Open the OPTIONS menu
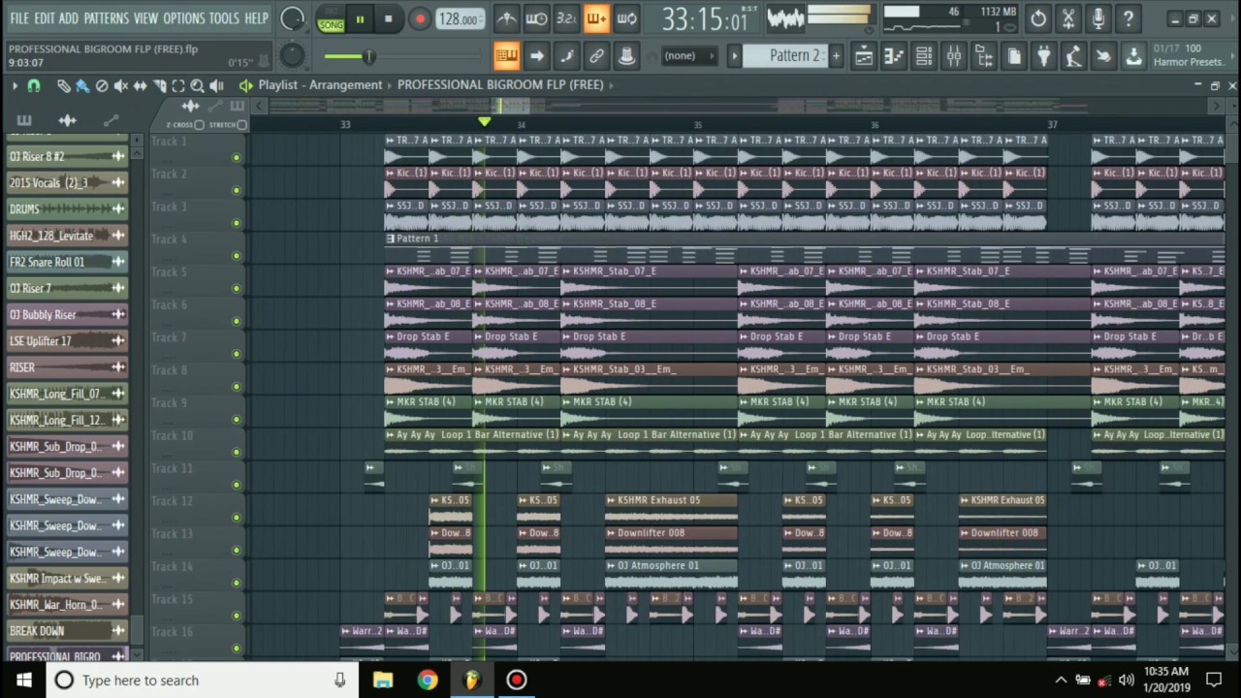 pyautogui.click(x=184, y=18)
